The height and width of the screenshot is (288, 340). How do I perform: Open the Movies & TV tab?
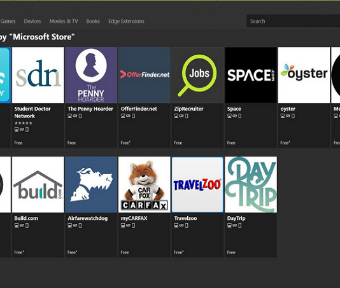[x=64, y=21]
